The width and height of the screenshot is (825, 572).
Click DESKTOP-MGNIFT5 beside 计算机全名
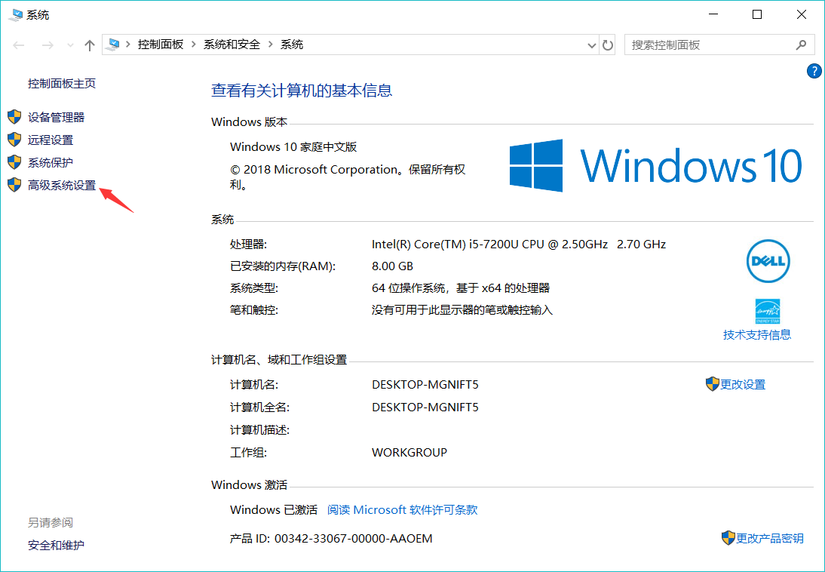425,407
